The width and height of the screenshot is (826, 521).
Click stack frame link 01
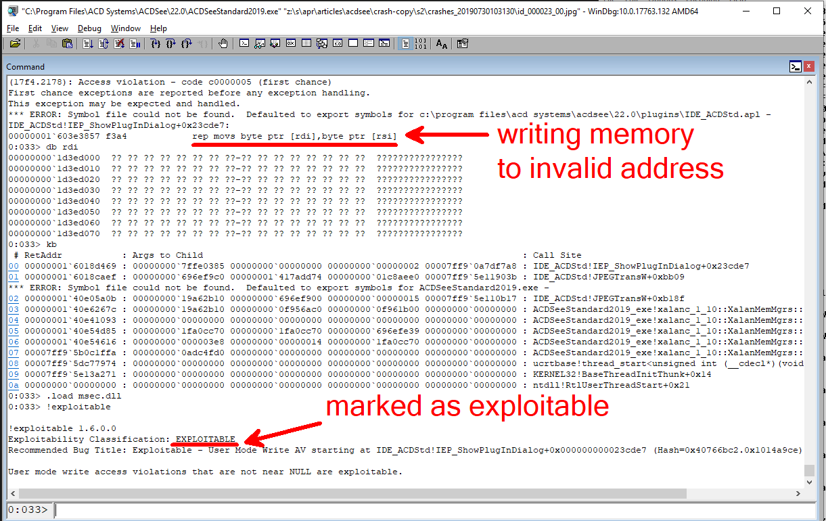14,277
